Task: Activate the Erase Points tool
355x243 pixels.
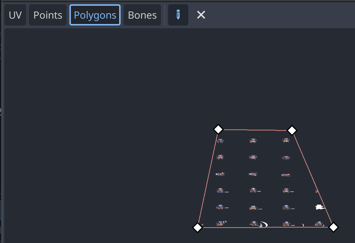Action: [201, 15]
